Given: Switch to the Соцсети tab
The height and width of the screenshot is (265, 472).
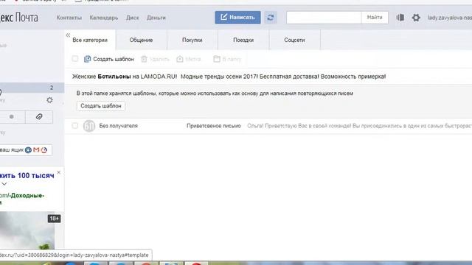Looking at the screenshot, I should click(x=294, y=40).
